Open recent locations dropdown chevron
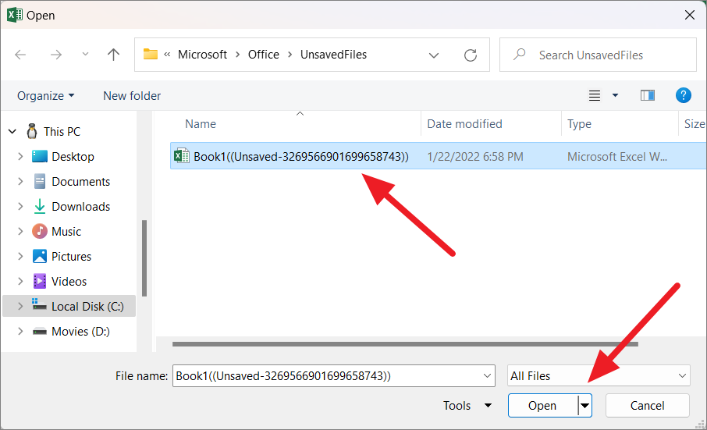 click(x=85, y=55)
